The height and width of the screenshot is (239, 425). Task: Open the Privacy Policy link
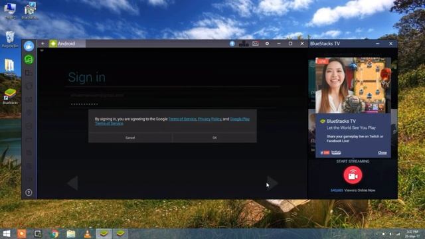(x=210, y=119)
